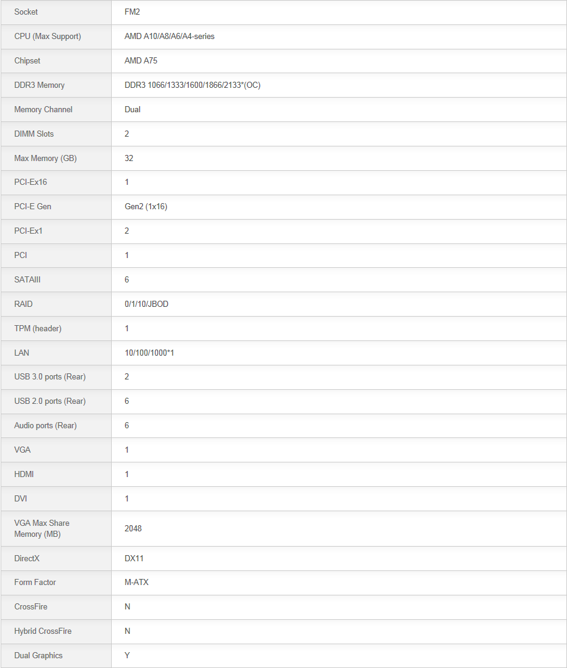Viewport: 567px width, 668px height.
Task: Select the AMD A75 chipset value
Action: pyautogui.click(x=141, y=60)
